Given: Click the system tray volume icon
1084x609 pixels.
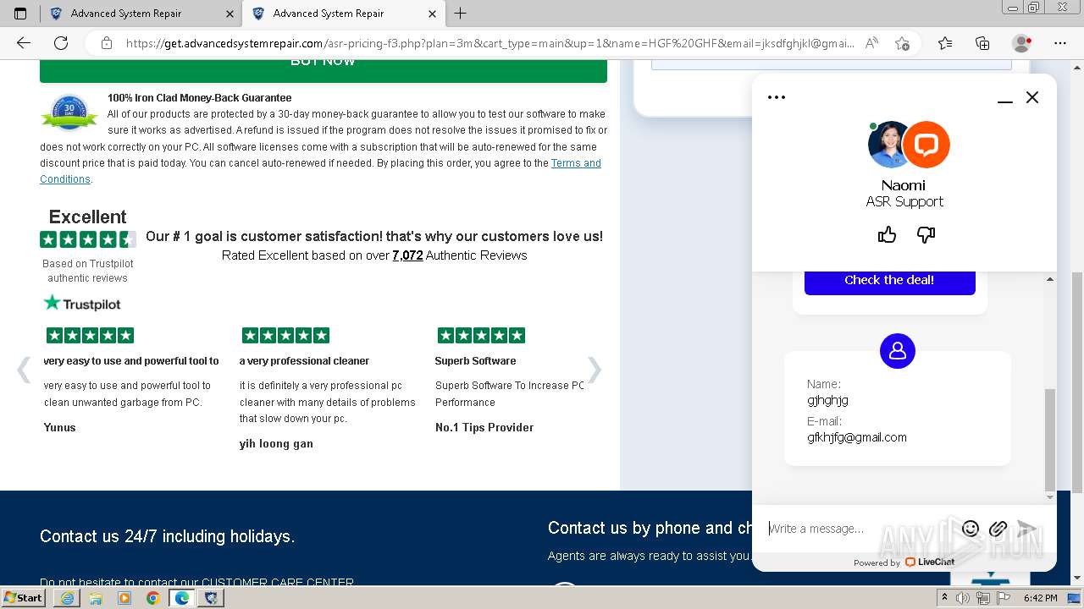Looking at the screenshot, I should [963, 598].
